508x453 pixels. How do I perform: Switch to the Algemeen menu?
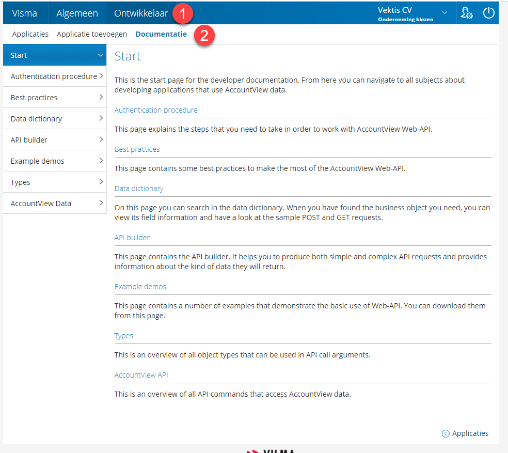(x=77, y=13)
